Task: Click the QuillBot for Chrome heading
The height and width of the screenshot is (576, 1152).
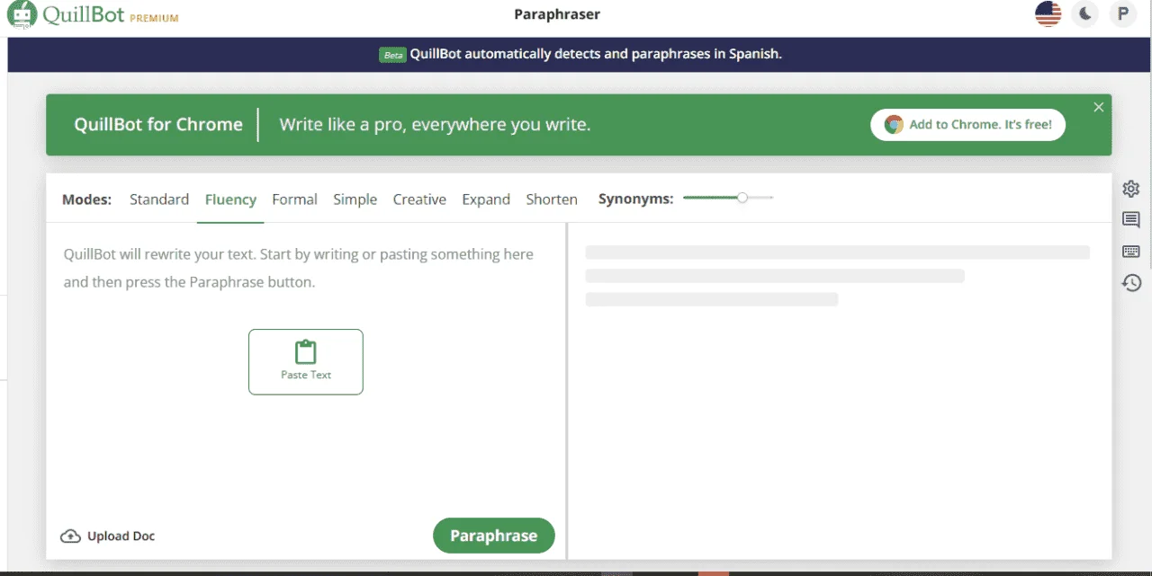Action: click(x=158, y=125)
